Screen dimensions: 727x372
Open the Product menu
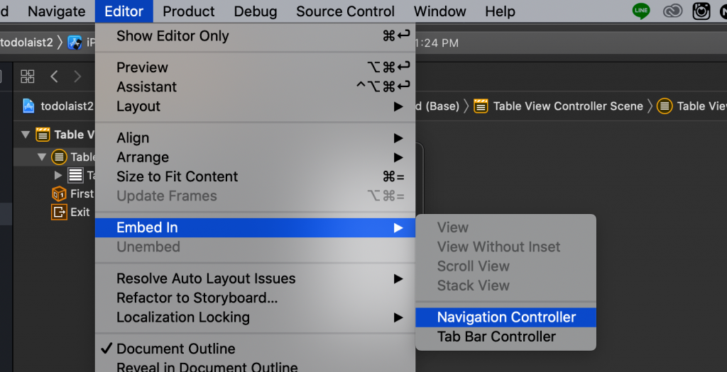tap(188, 11)
